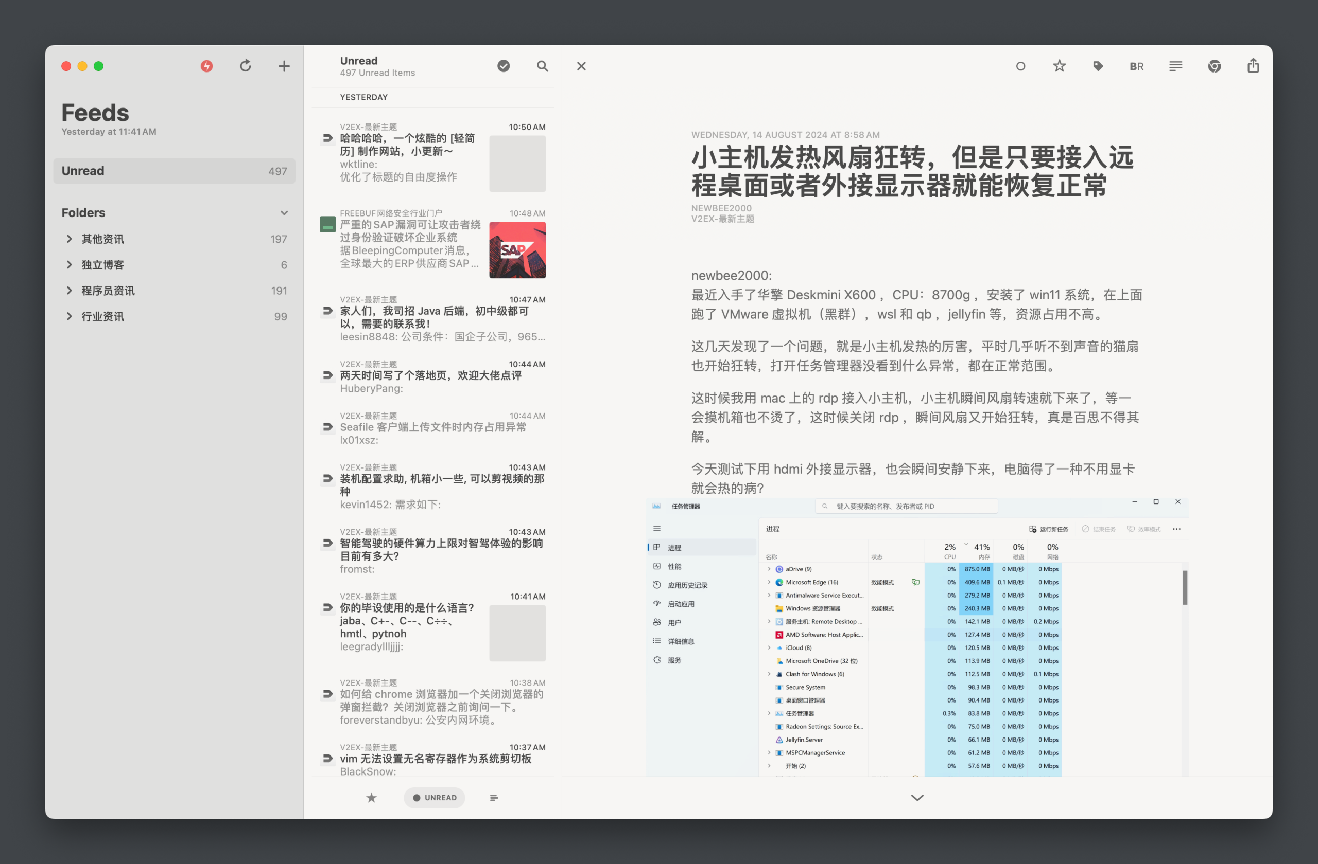This screenshot has width=1318, height=864.
Task: Click feed source V2EX-最新主题 in article header
Action: [723, 219]
